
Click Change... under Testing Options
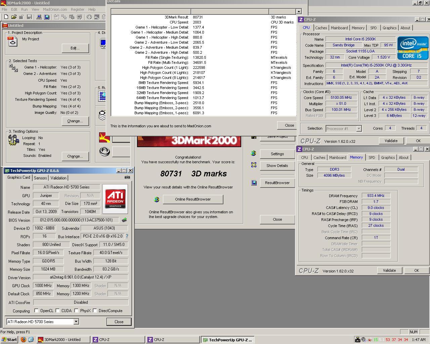(75, 156)
